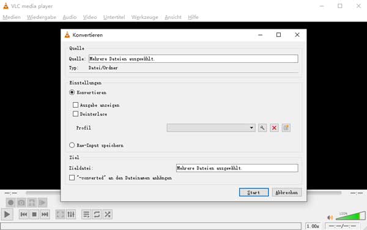The height and width of the screenshot is (230, 367).
Task: Edit selected profile with wrench icon
Action: (x=262, y=128)
